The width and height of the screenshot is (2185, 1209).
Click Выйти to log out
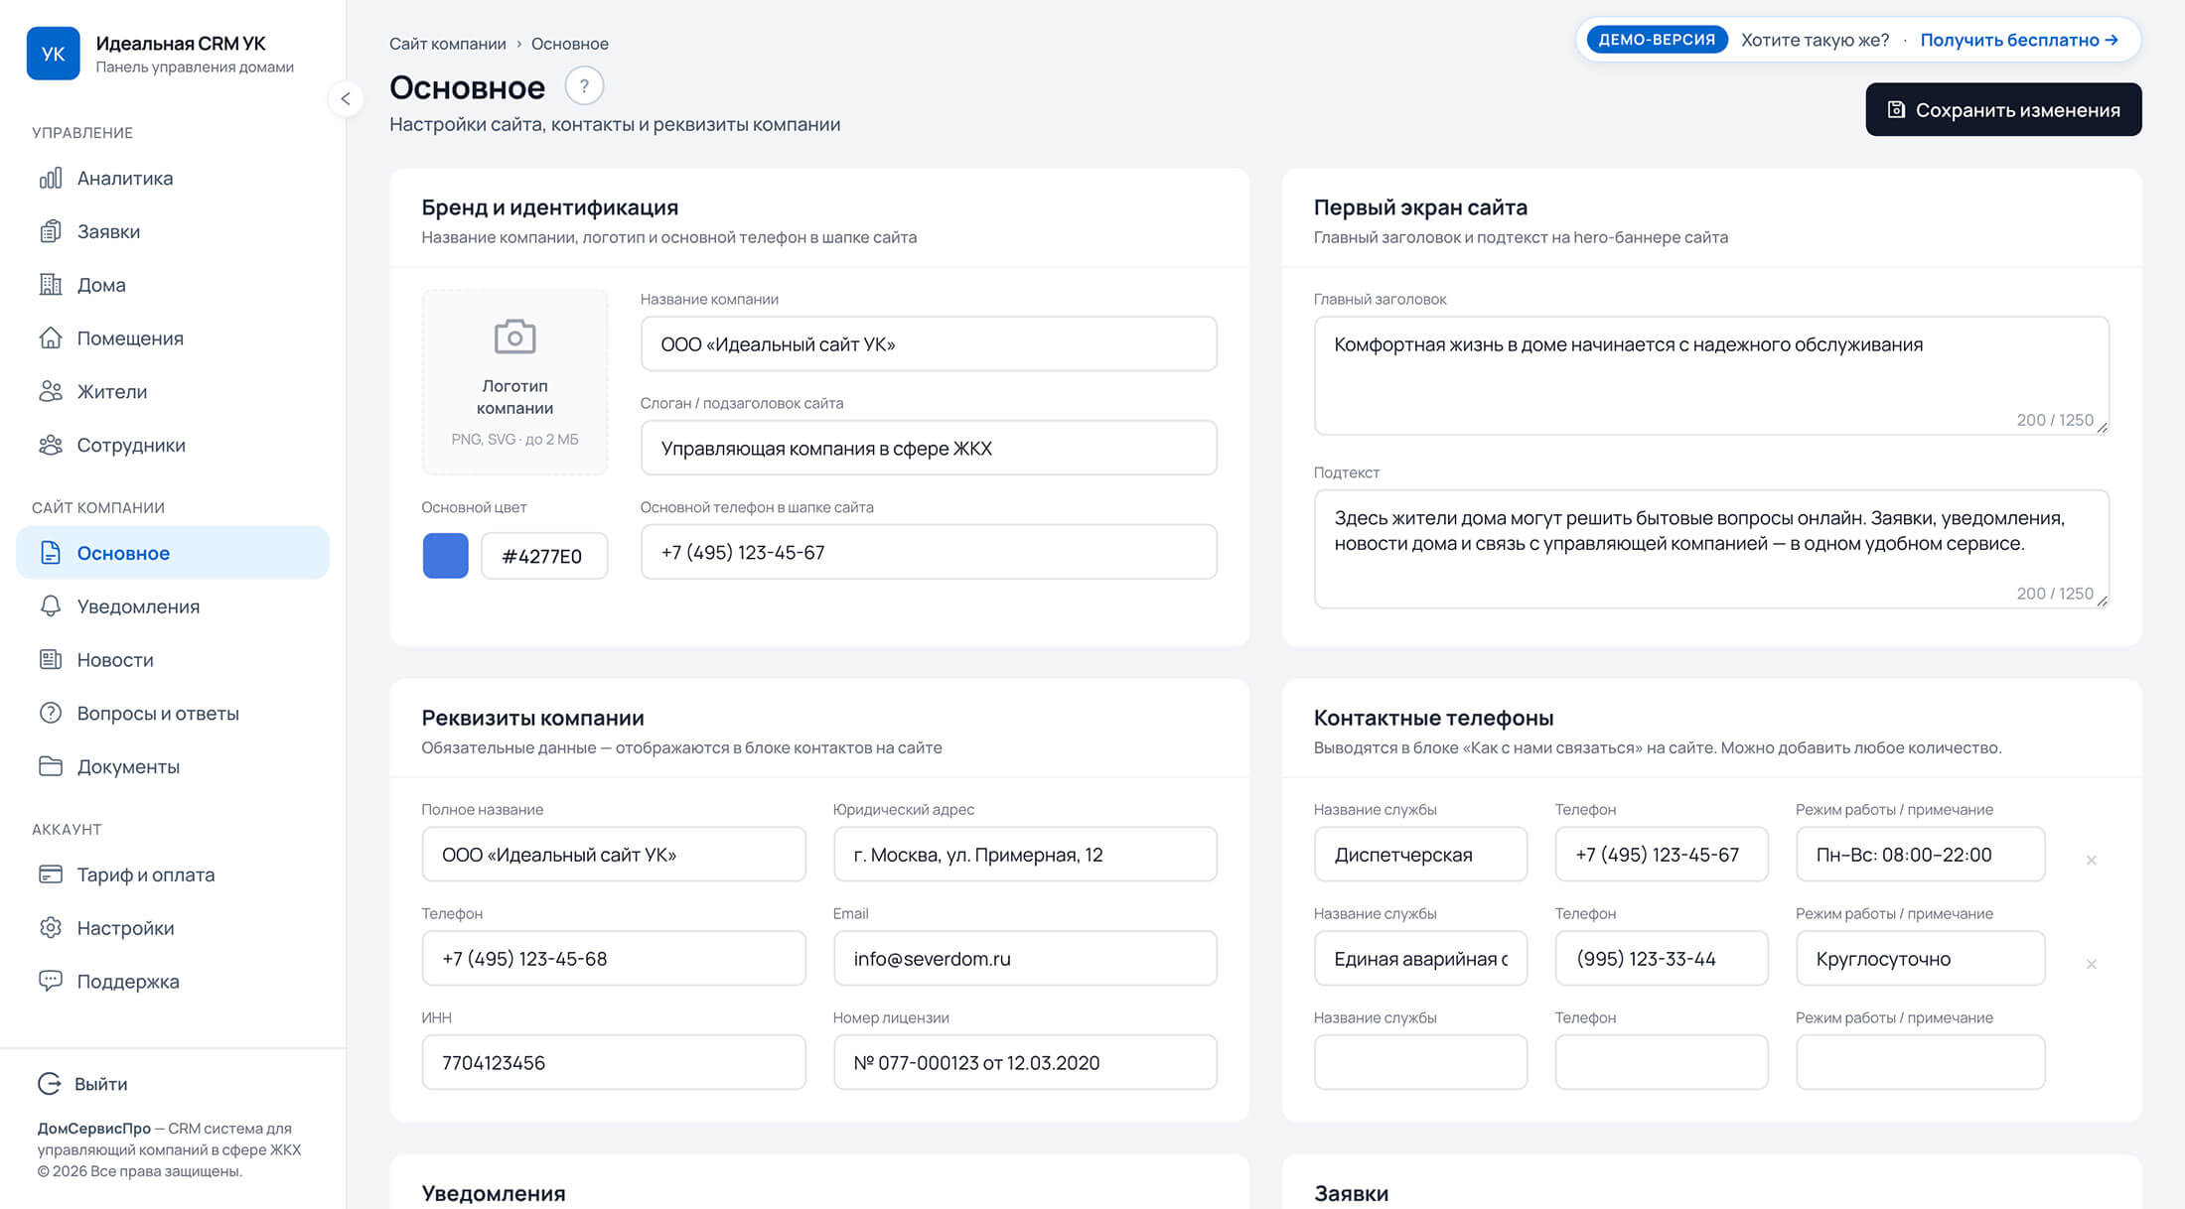[x=83, y=1084]
